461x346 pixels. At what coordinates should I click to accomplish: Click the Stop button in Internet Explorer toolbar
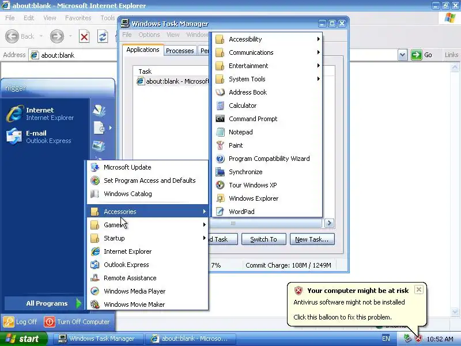(84, 37)
